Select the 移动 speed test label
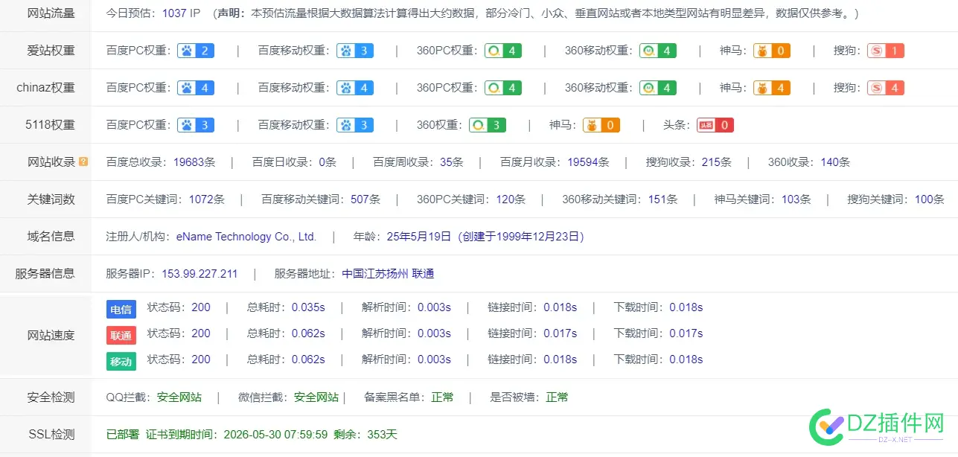This screenshot has height=457, width=958. pos(121,361)
